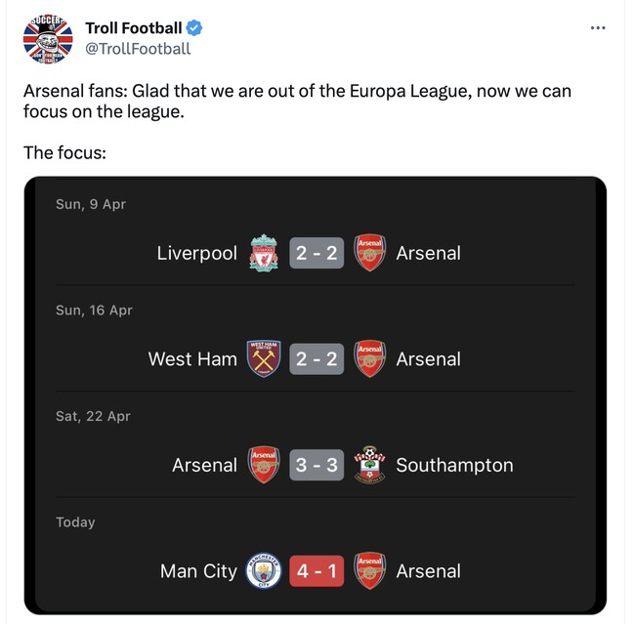Click Arsenal crest in the Southampton match row
635x624 pixels.
[x=264, y=465]
